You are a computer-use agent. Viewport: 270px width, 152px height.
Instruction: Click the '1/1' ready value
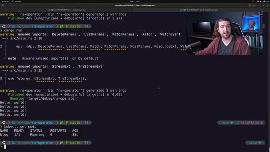click(17, 135)
